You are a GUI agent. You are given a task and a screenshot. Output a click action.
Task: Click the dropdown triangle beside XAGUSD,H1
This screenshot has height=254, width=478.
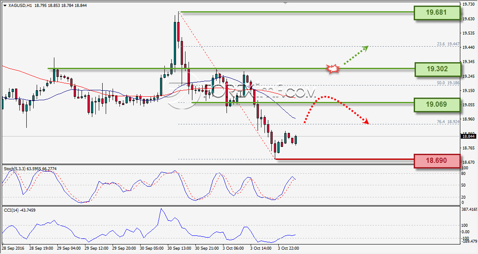click(5, 5)
